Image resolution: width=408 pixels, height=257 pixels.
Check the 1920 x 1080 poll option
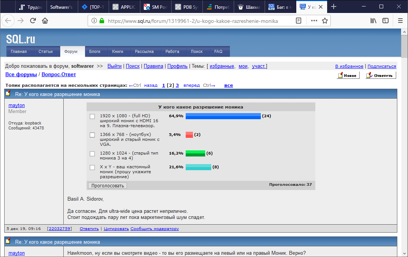(92, 116)
